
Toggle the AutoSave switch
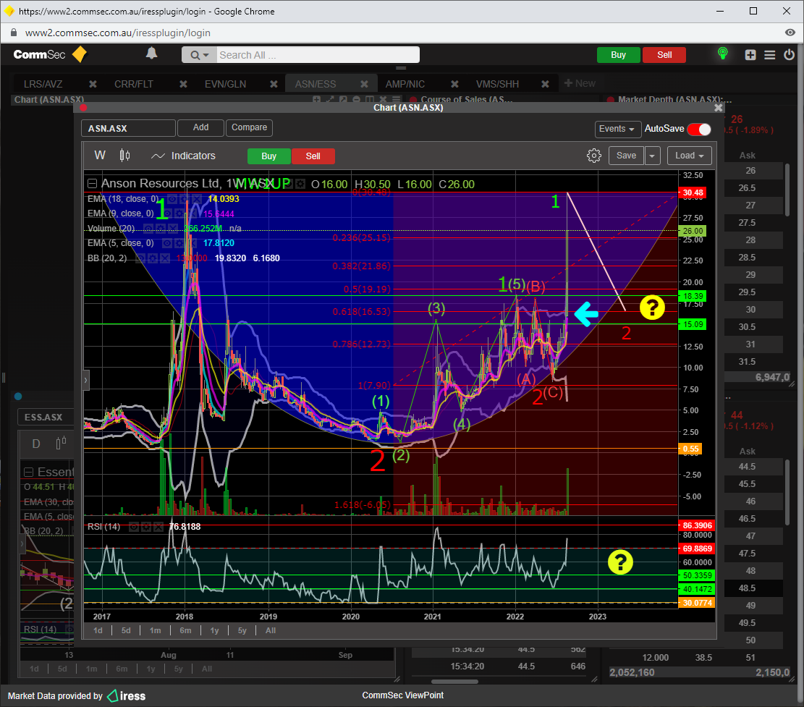(x=699, y=130)
